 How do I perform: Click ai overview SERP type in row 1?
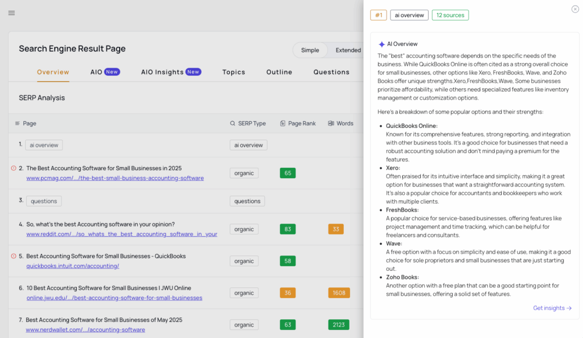coord(248,145)
